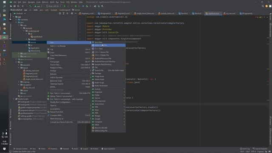The image size is (272, 153).
Task: Select activity_main.xml in the layout folder
Action: 32,71
